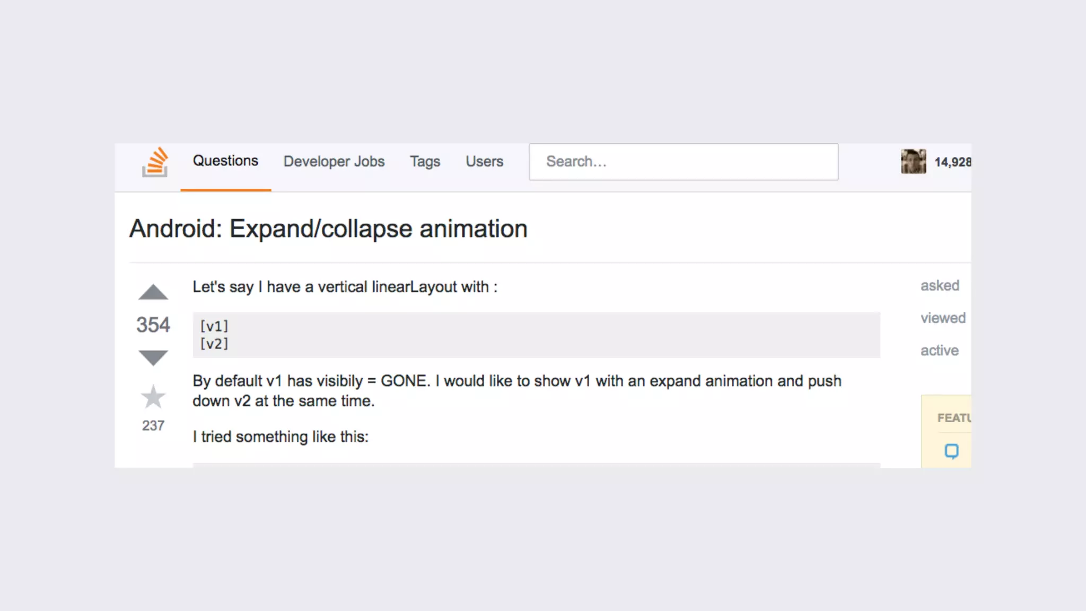The image size is (1086, 611).
Task: Open the user profile avatar
Action: (913, 162)
